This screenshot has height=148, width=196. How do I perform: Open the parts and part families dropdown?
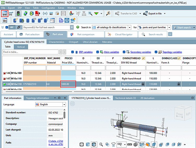[169, 27]
